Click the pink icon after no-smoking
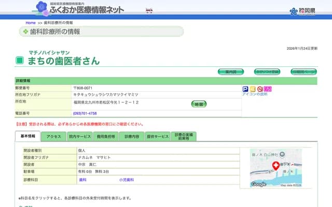The width and height of the screenshot is (332, 207). (268, 89)
